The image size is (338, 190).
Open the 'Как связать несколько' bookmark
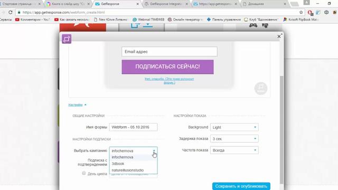(x=72, y=20)
